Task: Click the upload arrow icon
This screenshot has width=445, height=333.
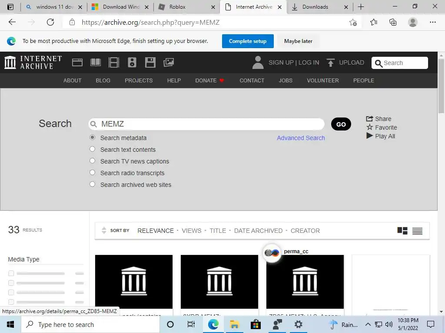Action: click(x=330, y=62)
